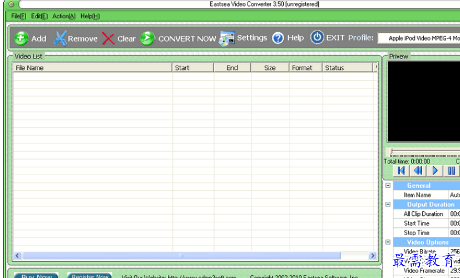This screenshot has width=460, height=278.
Task: Select the Video Framerate property row
Action: pos(427,270)
